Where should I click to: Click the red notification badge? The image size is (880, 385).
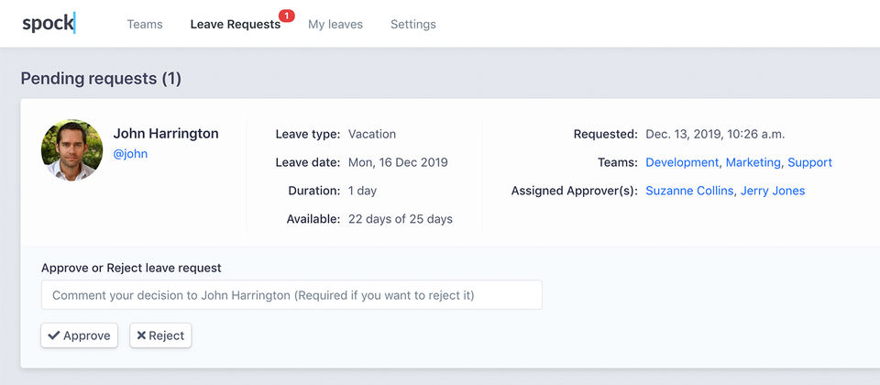point(286,16)
